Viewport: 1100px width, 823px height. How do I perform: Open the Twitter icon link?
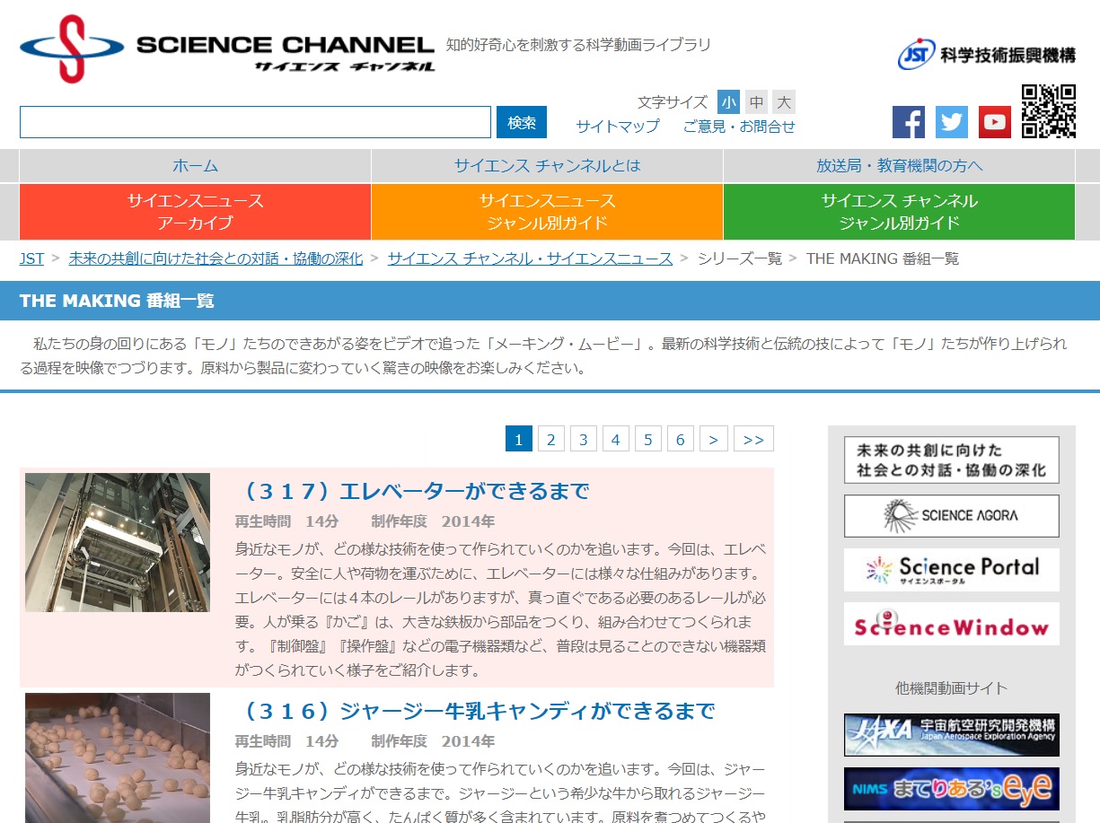tap(952, 122)
